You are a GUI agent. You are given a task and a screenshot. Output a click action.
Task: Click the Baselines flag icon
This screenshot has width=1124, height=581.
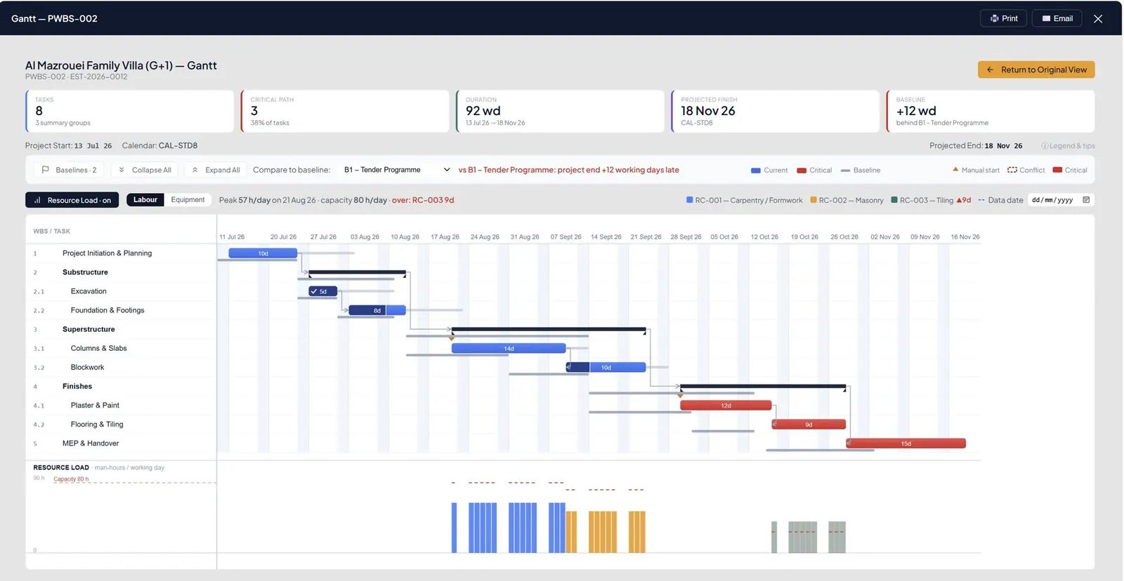pos(46,170)
